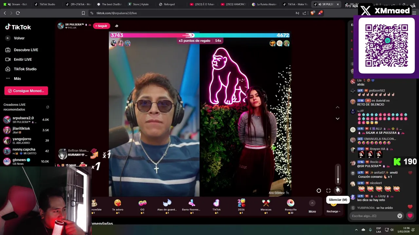
Task: Share the live stream via arrow icon
Action: [117, 26]
